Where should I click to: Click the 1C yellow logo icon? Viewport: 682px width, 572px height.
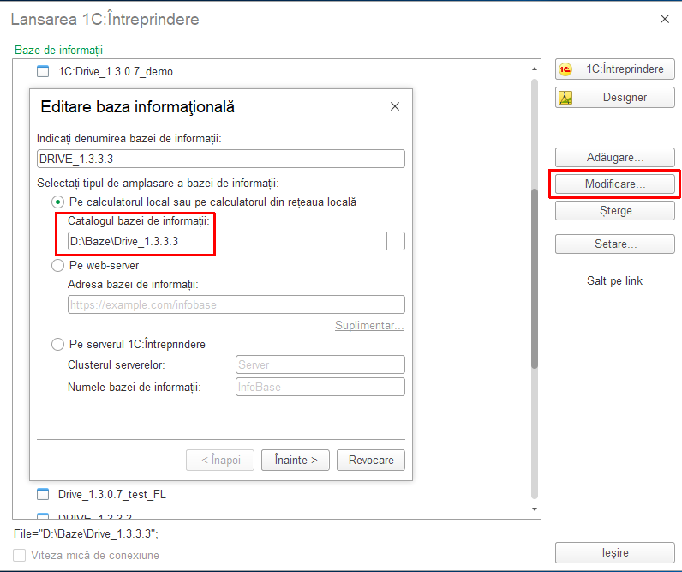(565, 69)
